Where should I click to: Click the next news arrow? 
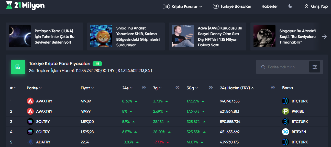[324, 37]
